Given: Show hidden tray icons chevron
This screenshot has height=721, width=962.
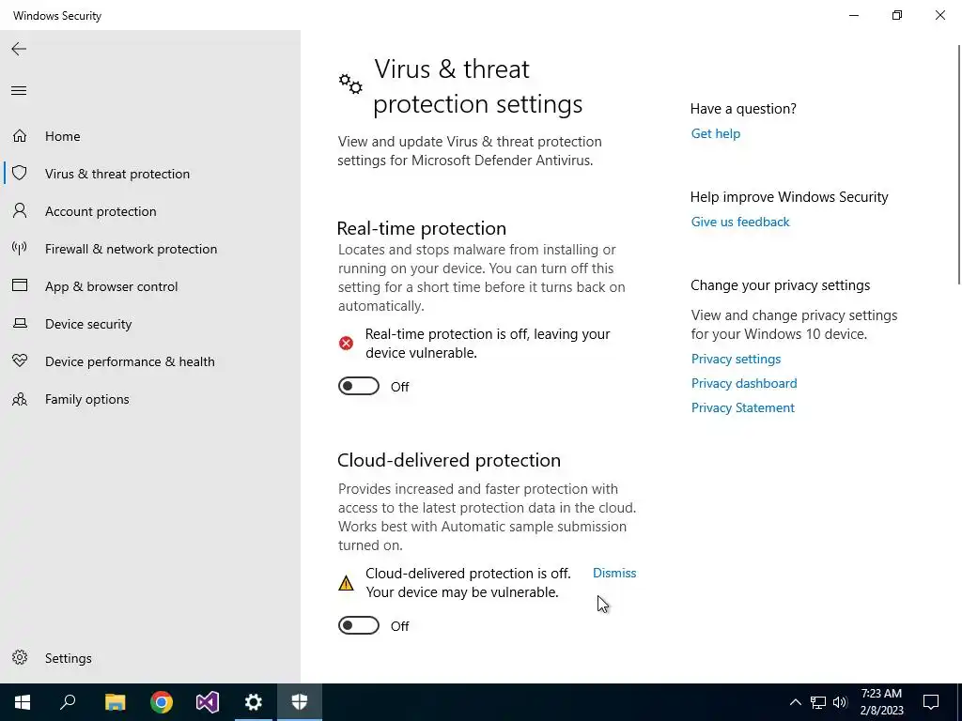Looking at the screenshot, I should tap(795, 702).
